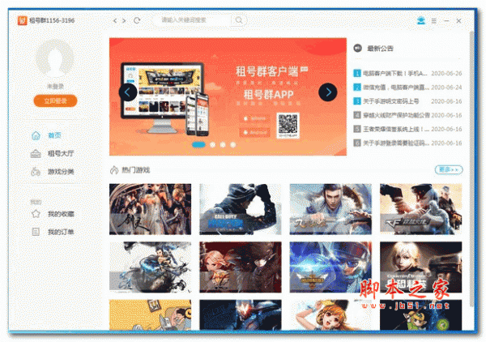Open 游戏分类 in the sidebar
The image size is (486, 342).
pyautogui.click(x=52, y=172)
